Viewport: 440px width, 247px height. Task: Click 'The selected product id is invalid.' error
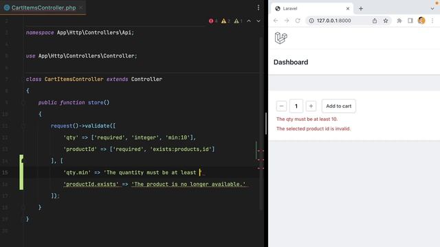[x=313, y=129]
